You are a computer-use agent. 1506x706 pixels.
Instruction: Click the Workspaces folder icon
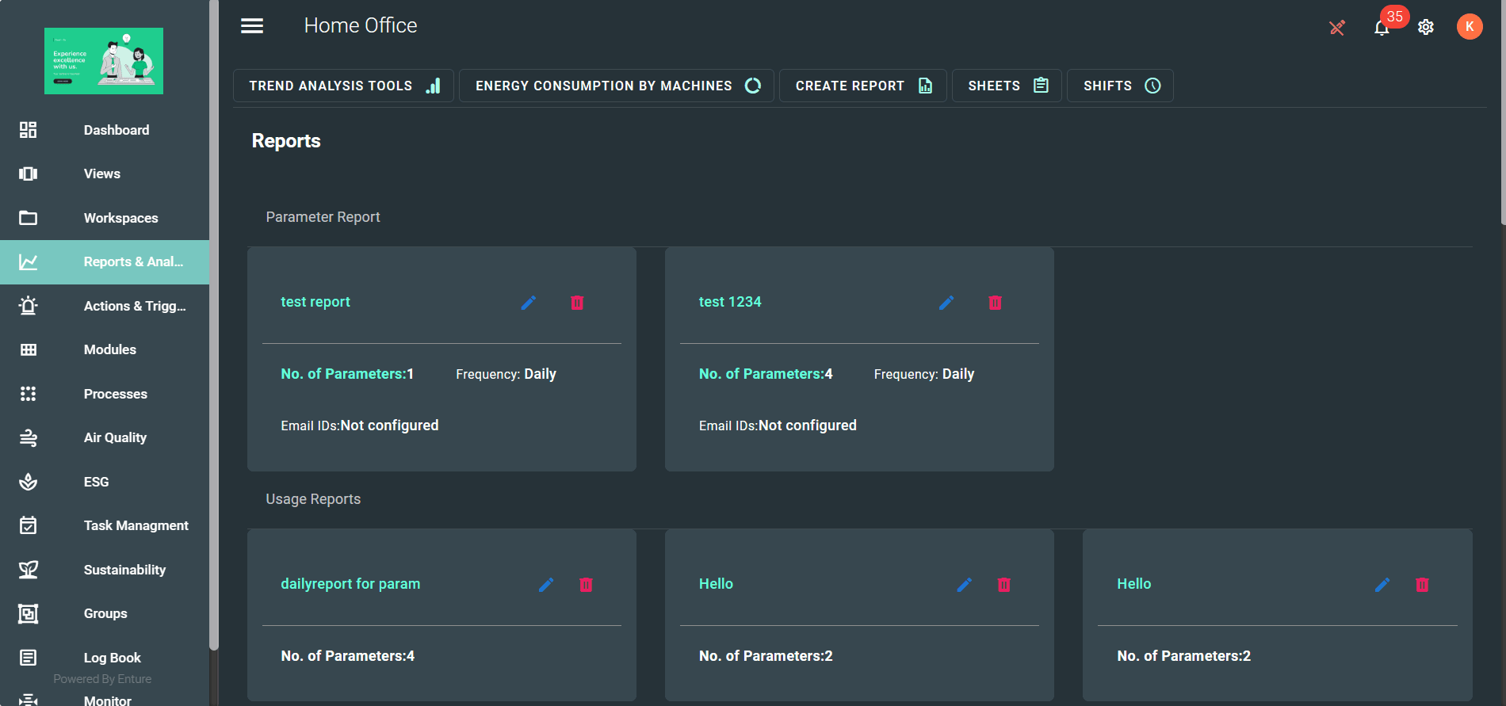coord(29,218)
